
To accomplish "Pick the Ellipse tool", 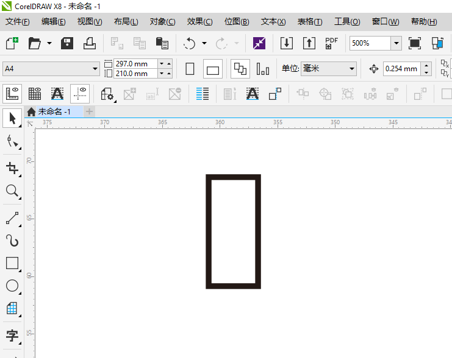I will pos(12,286).
